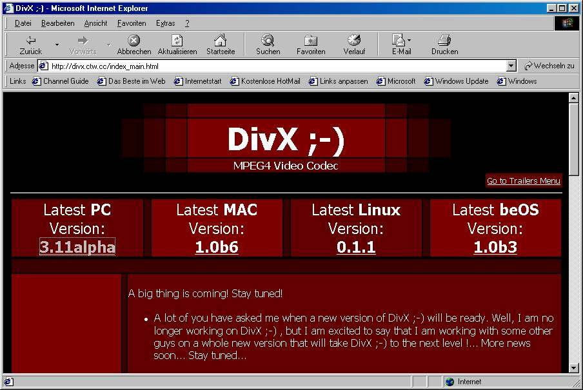Open the Extras menu
This screenshot has height=390, width=583.
coord(165,23)
